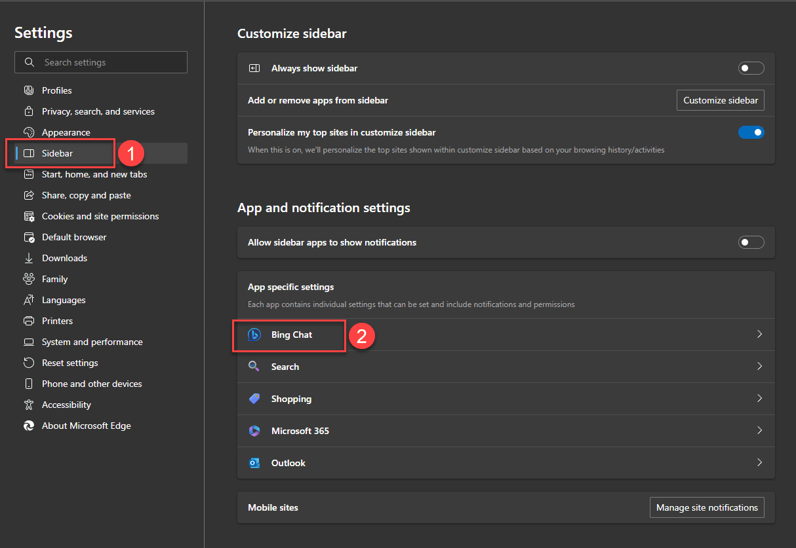The width and height of the screenshot is (796, 548).
Task: Click the Customize sidebar button
Action: [720, 100]
